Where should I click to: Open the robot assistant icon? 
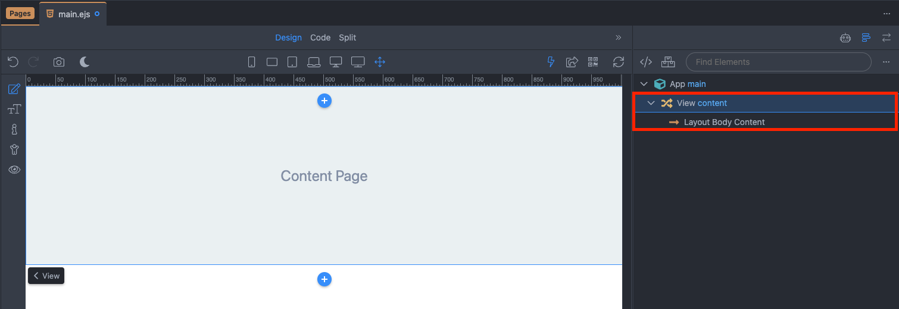[x=845, y=38]
